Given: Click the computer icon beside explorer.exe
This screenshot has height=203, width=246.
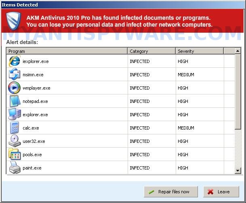Looking at the screenshot, I should (x=15, y=114).
